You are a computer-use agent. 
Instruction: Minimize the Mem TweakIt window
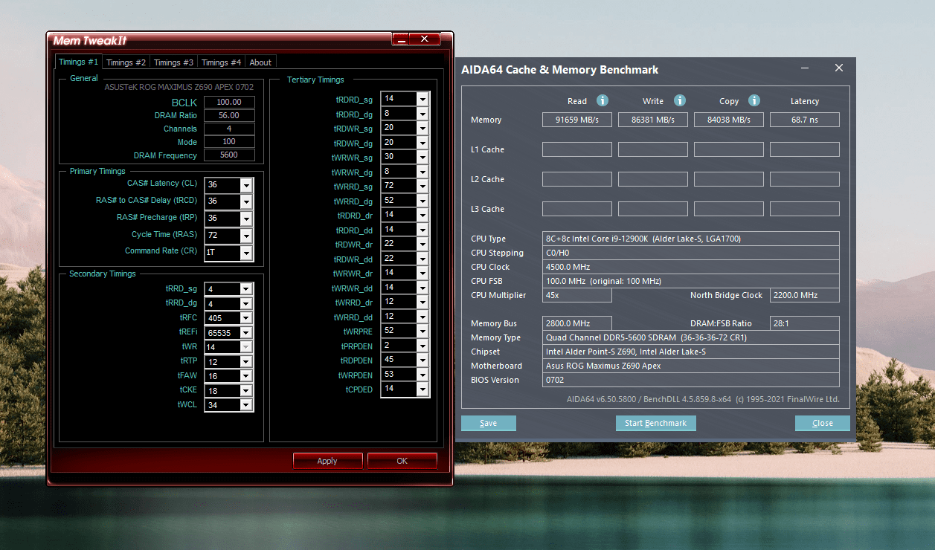coord(400,39)
